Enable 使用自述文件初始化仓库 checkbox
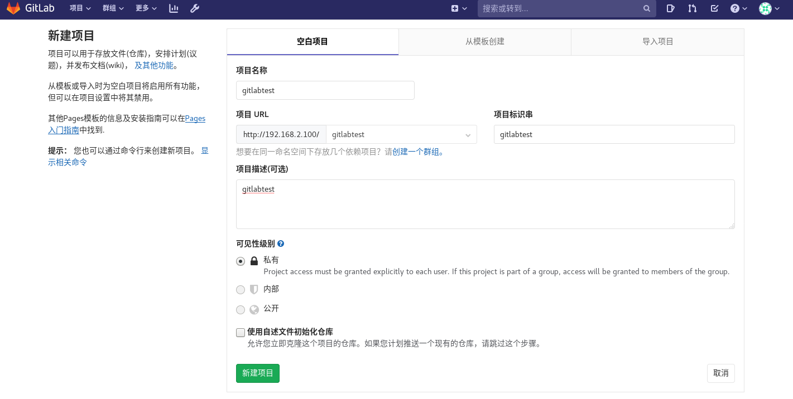 click(x=241, y=332)
